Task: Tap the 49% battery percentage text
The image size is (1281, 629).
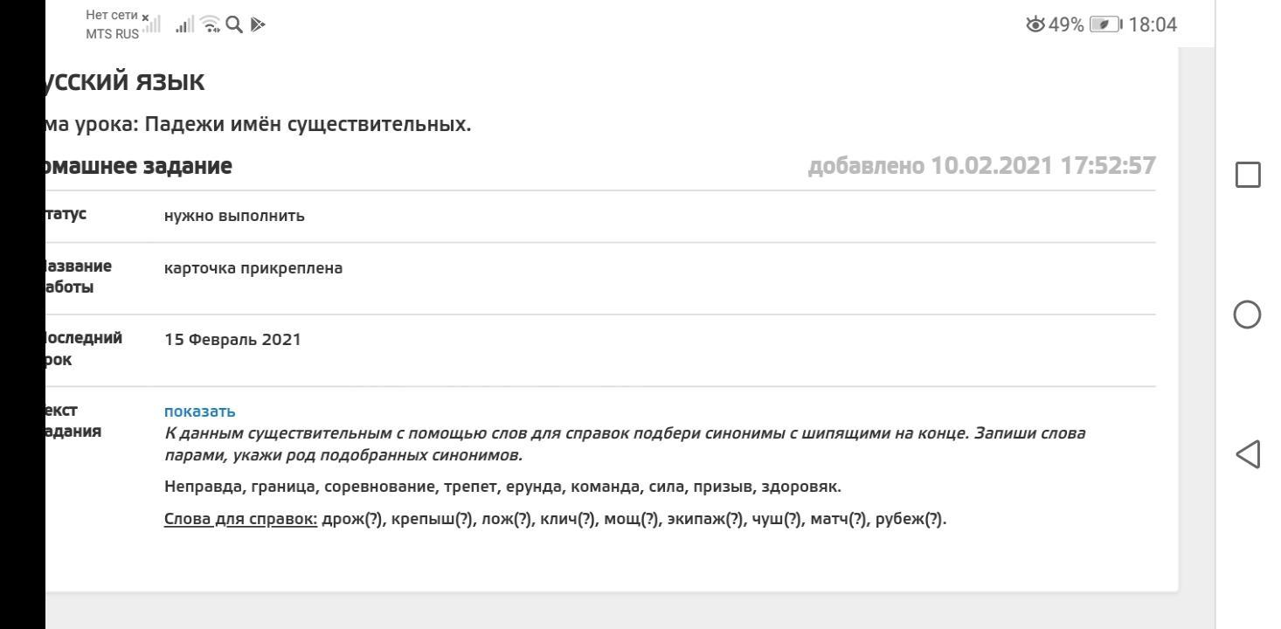Action: [1066, 24]
